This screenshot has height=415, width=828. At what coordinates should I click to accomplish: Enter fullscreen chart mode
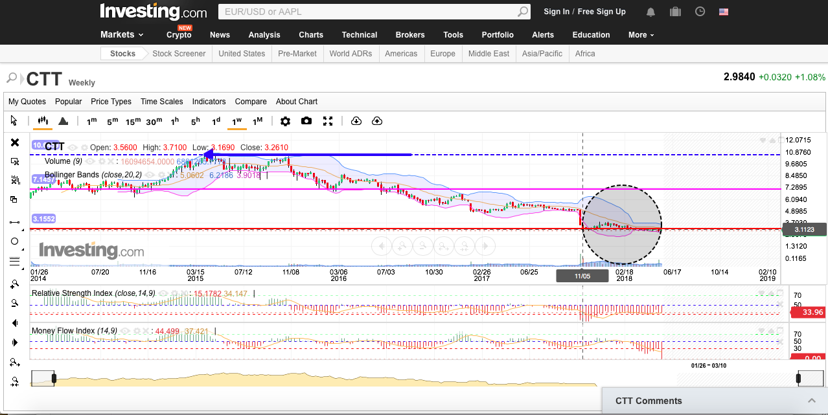tap(328, 121)
